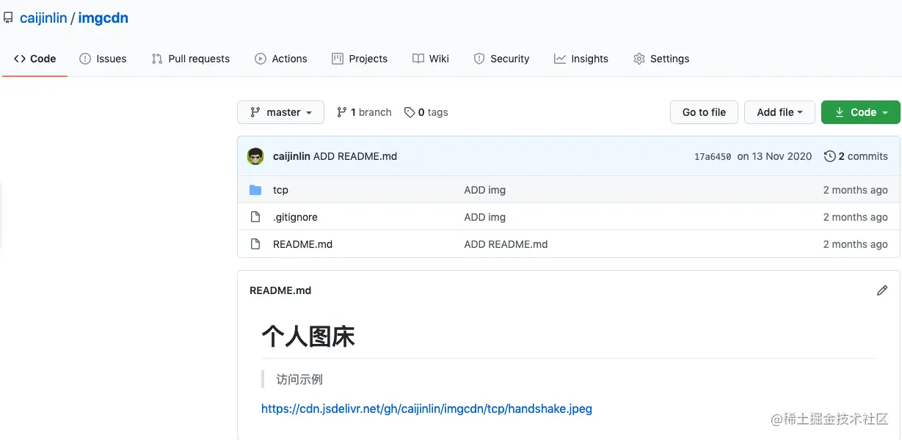Open the caijinlin owner profile link

43,18
